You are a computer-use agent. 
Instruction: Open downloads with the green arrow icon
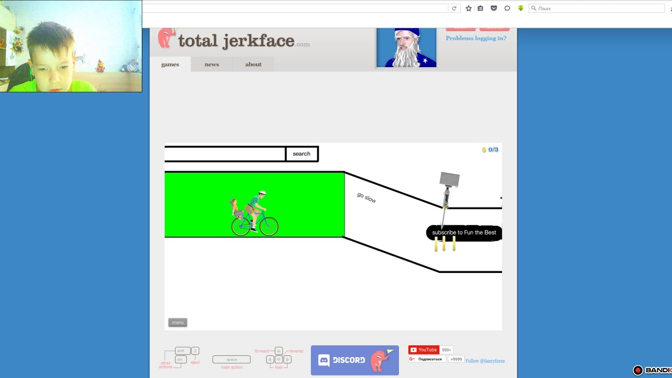tap(521, 8)
